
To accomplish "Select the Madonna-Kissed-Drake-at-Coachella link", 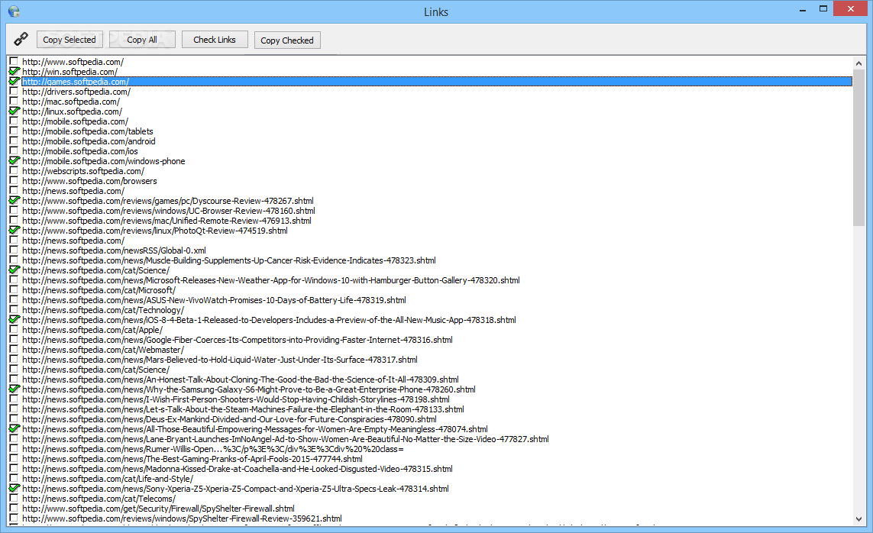I will (238, 469).
